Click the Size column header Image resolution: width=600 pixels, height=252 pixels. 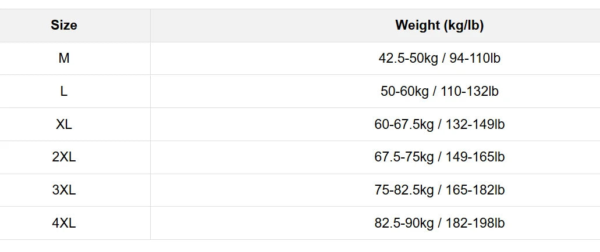pyautogui.click(x=64, y=26)
